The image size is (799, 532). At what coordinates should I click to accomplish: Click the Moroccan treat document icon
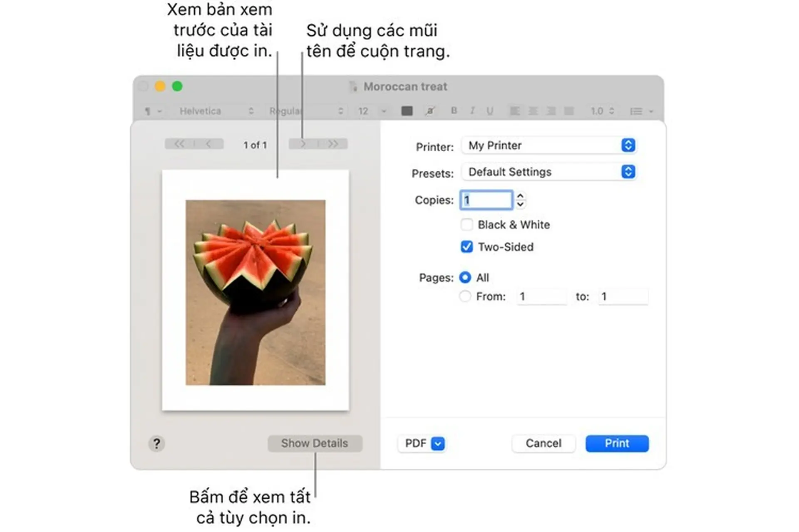[x=353, y=86]
